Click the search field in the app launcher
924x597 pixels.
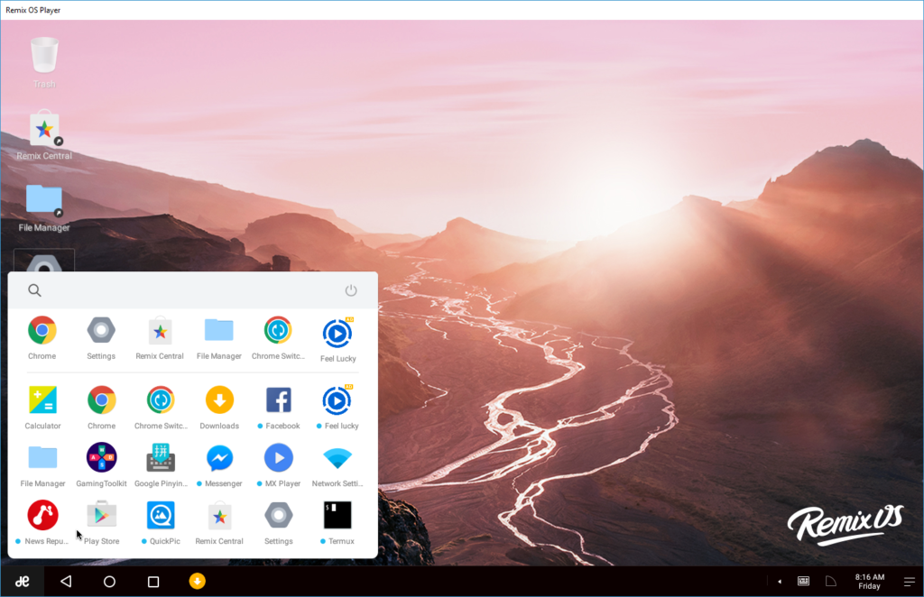[180, 290]
